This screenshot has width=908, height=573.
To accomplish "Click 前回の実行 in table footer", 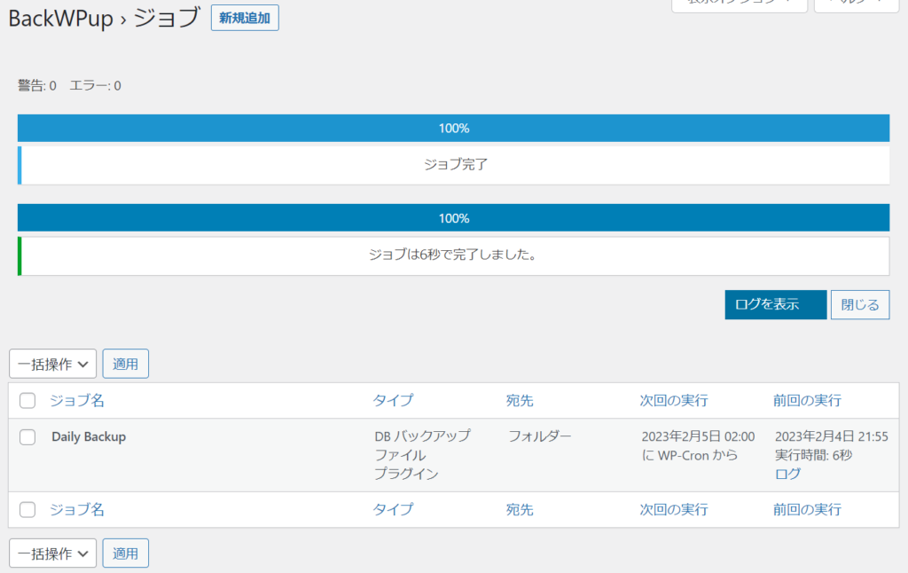I will [x=807, y=510].
